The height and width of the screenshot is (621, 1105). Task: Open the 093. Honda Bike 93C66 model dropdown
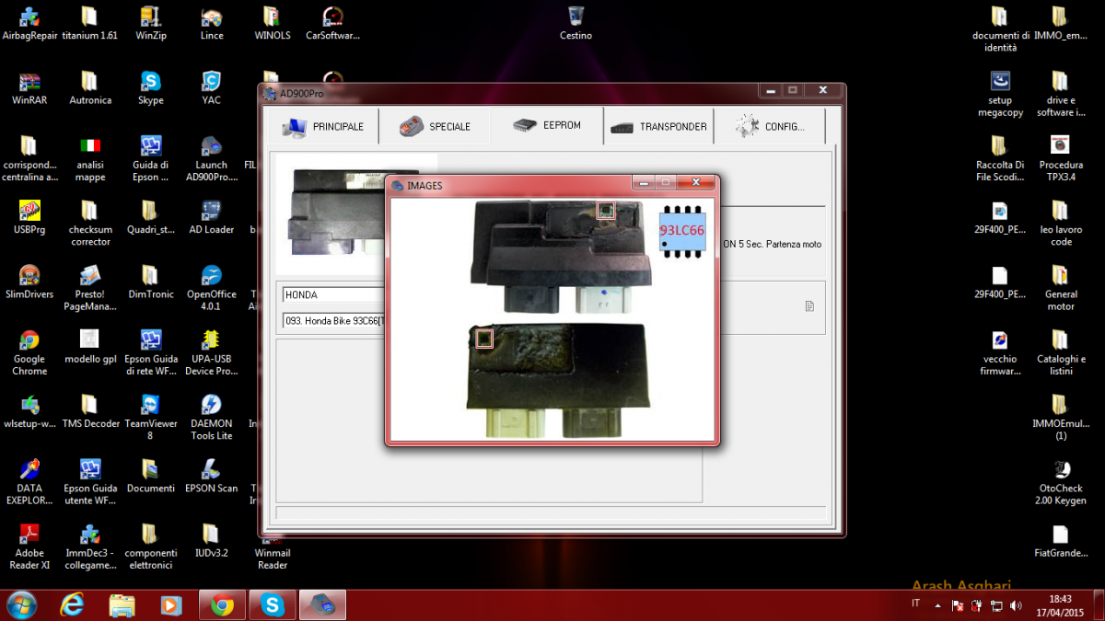coord(333,320)
